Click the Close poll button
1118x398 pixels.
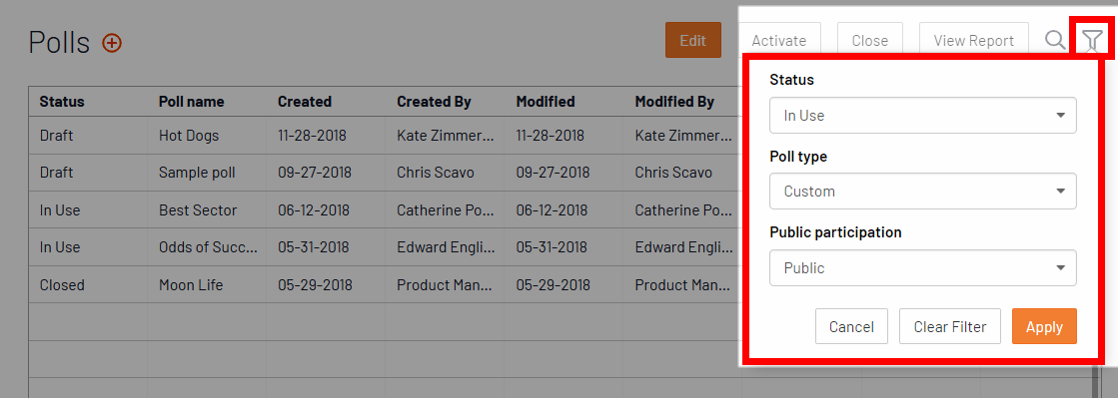click(870, 40)
